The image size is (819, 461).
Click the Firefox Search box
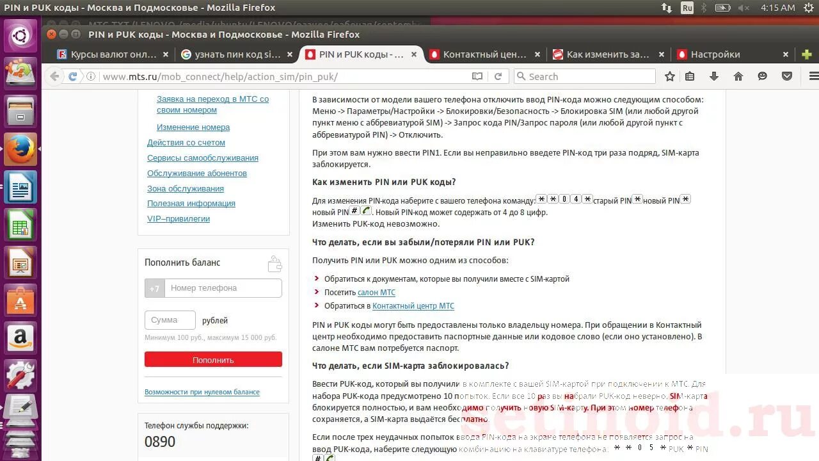585,76
